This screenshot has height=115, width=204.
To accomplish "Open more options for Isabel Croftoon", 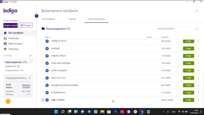I will click(x=198, y=56).
